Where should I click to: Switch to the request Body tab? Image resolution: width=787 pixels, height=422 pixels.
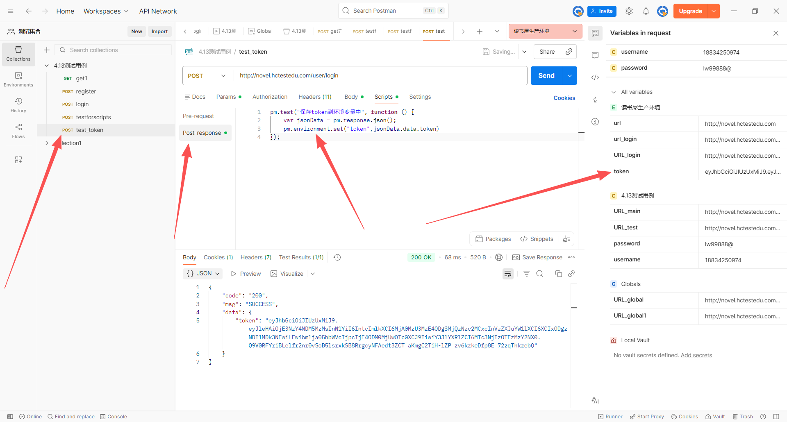point(354,97)
